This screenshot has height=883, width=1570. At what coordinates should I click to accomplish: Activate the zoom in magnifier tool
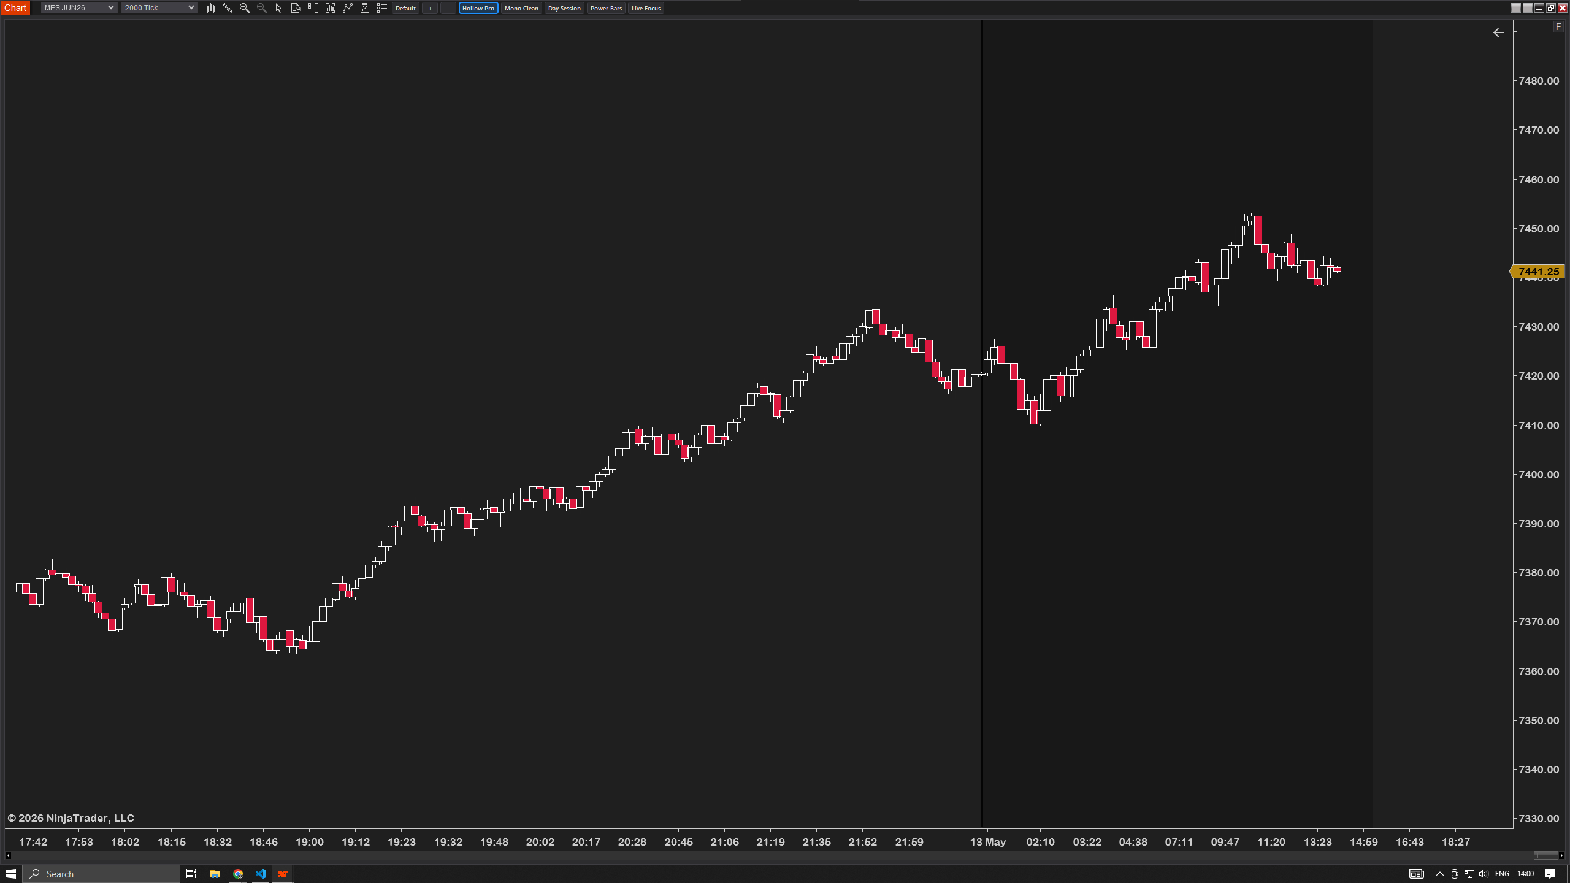[245, 8]
